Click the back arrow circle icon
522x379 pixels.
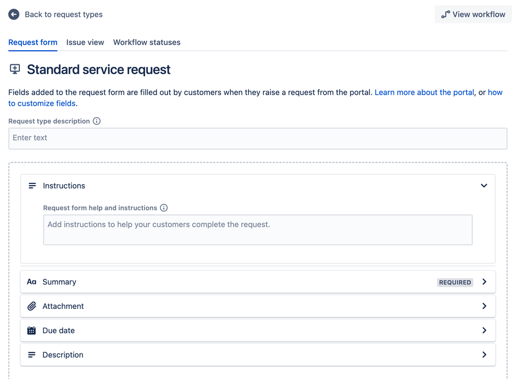(x=14, y=14)
